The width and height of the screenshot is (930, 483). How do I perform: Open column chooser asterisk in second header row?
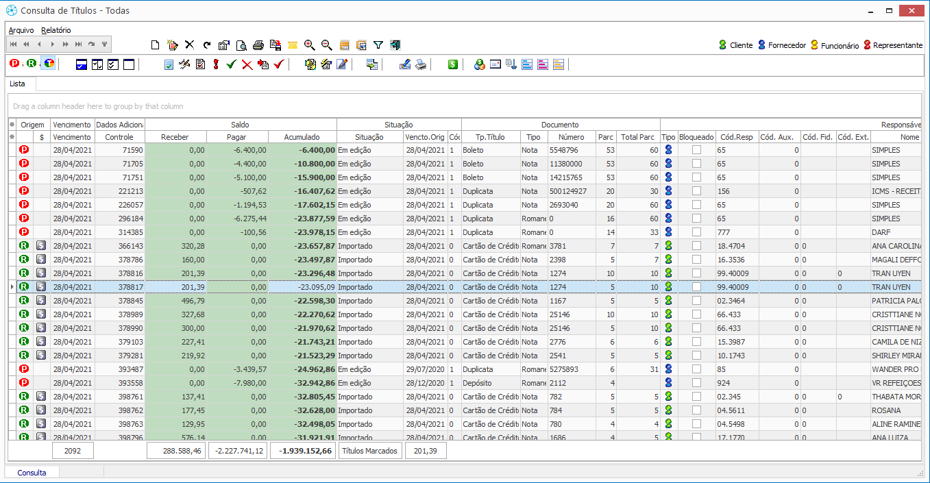pos(12,137)
